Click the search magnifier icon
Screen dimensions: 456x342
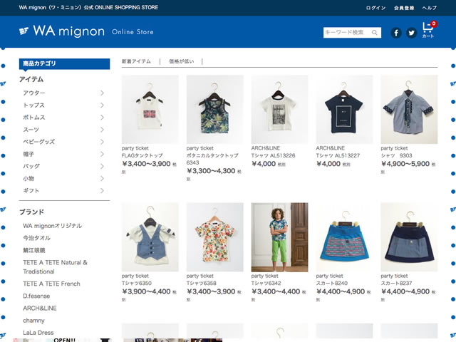[x=375, y=33]
